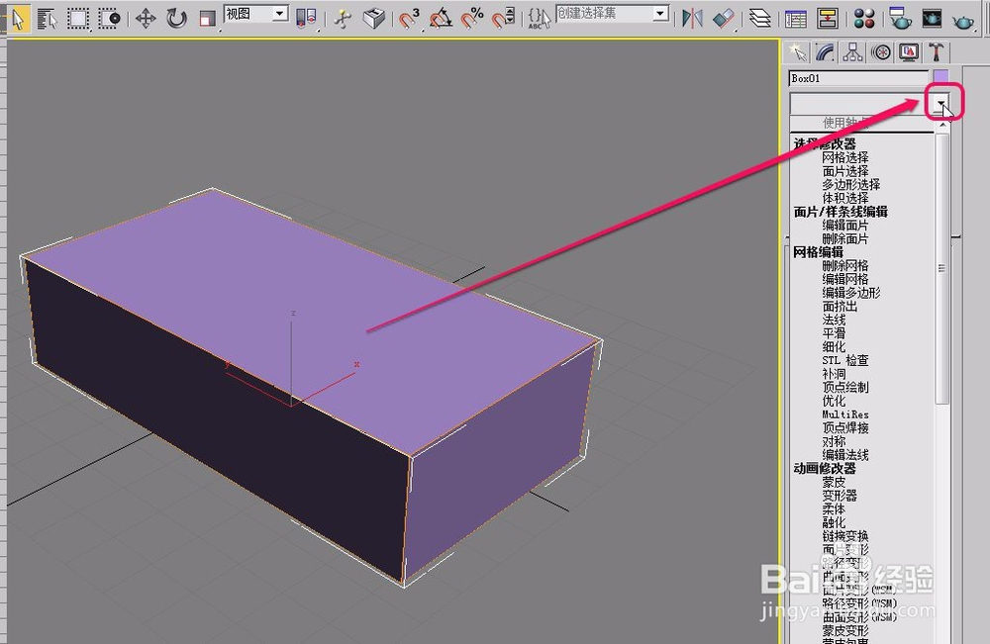
Task: Activate the Select and Rotate tool
Action: (x=177, y=18)
